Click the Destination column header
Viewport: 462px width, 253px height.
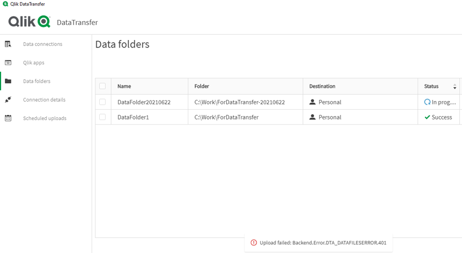(322, 86)
